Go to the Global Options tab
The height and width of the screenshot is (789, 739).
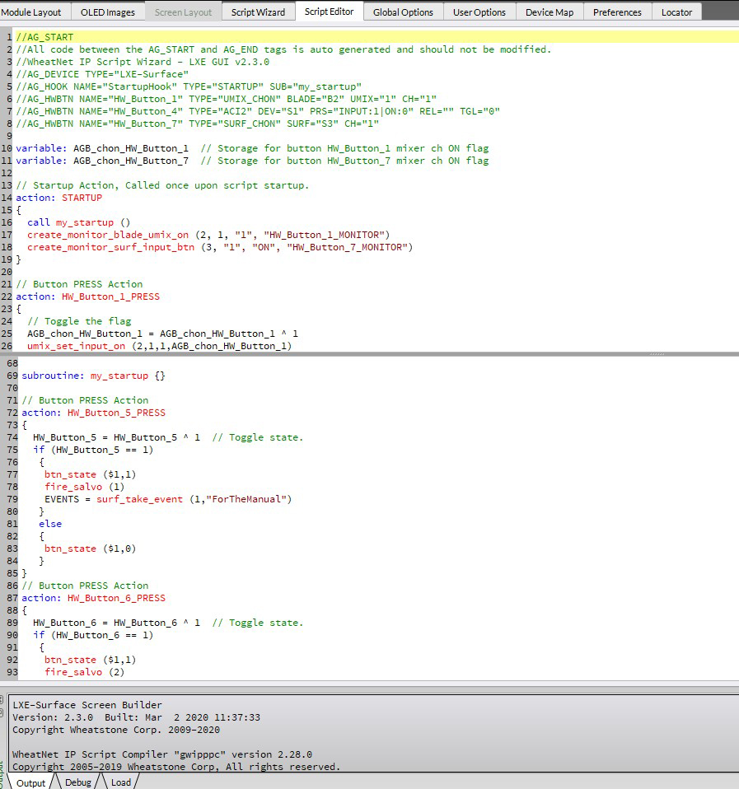point(403,12)
